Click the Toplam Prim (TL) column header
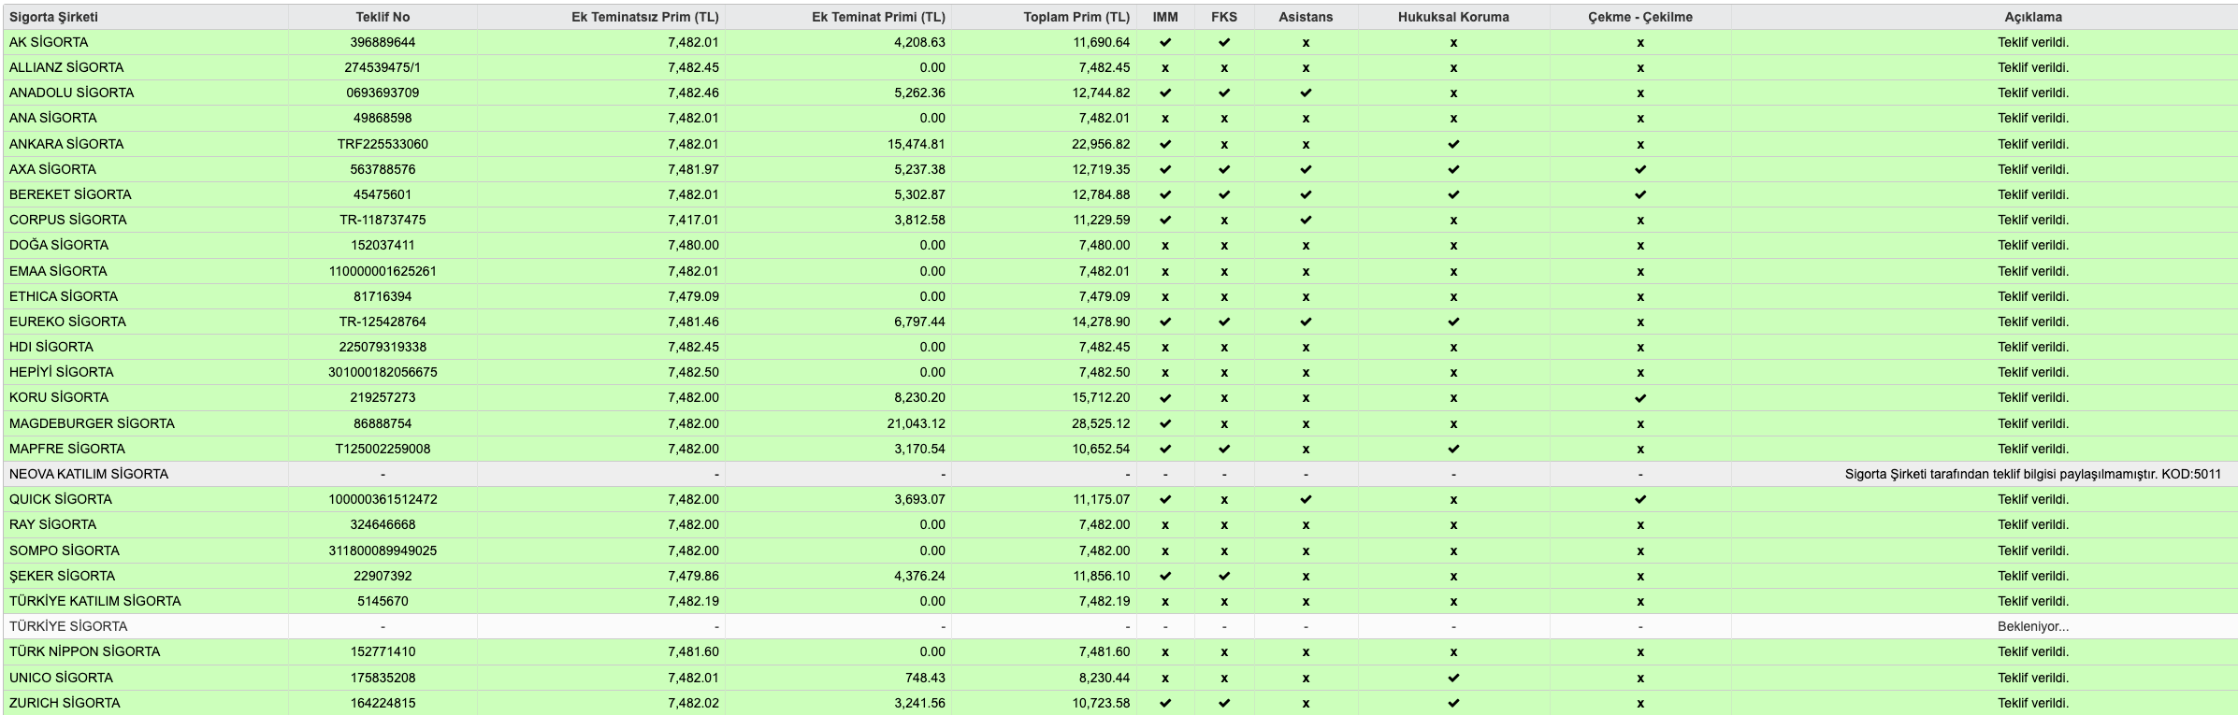Viewport: 2238px width, 715px height. 1076,17
